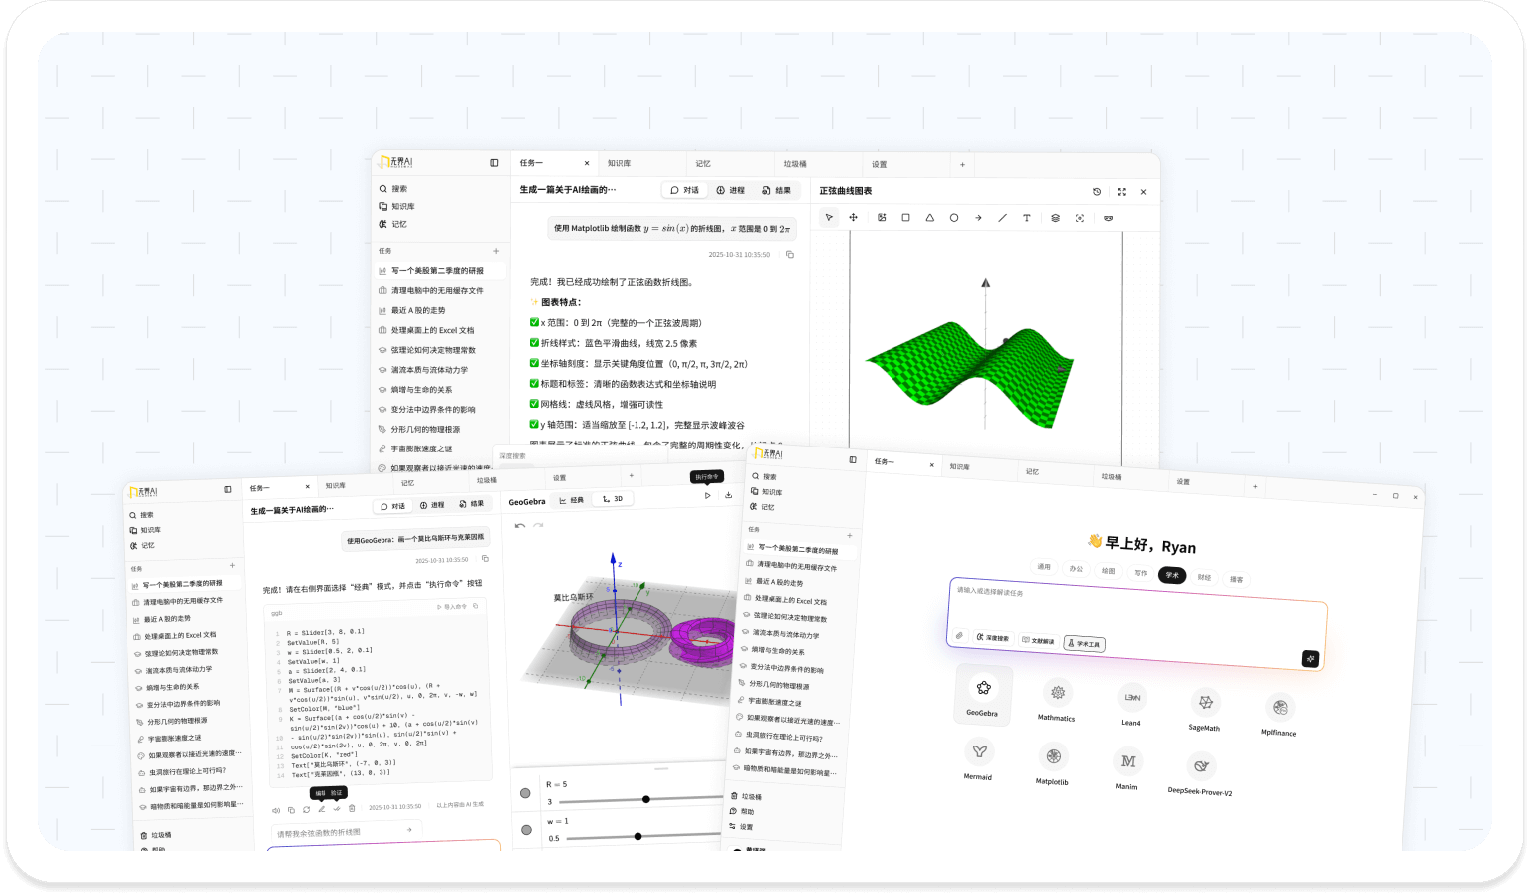Click the Manim tool icon
Viewport: 1530px width, 895px height.
[1128, 762]
